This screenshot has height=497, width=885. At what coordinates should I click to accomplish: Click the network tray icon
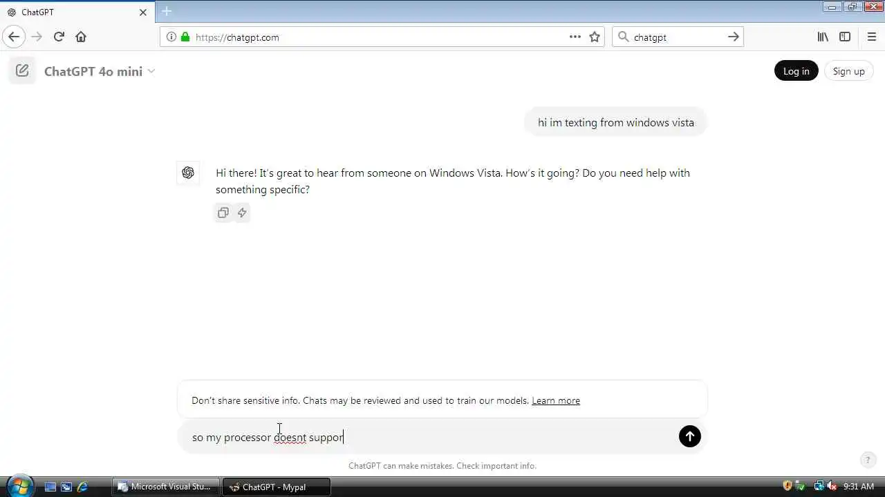819,486
